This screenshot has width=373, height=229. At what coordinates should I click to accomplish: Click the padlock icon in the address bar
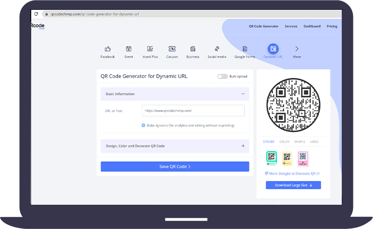47,14
